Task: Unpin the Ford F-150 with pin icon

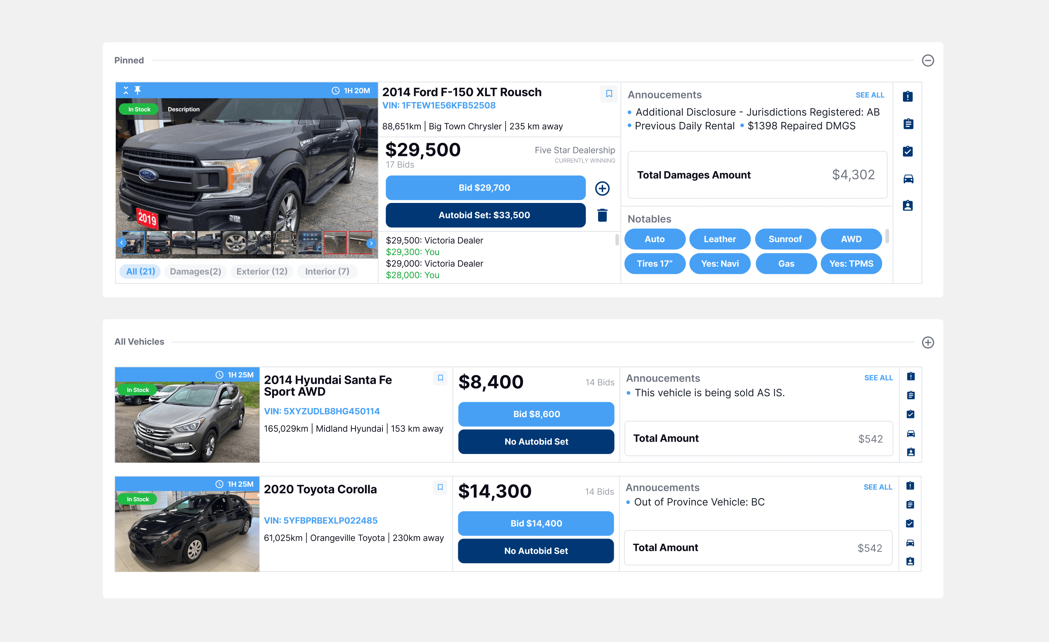Action: (x=138, y=90)
